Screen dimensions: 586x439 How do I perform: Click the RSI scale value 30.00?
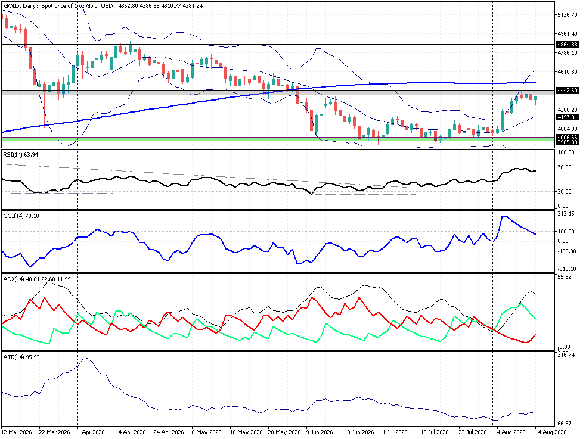click(x=565, y=191)
